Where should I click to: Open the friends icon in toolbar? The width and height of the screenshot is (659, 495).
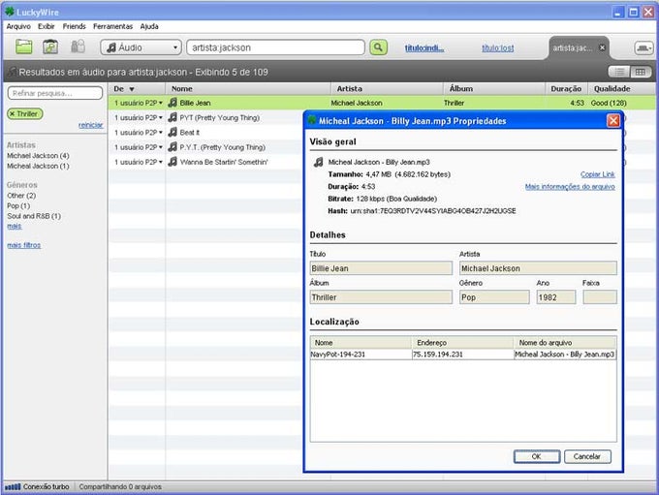point(78,46)
